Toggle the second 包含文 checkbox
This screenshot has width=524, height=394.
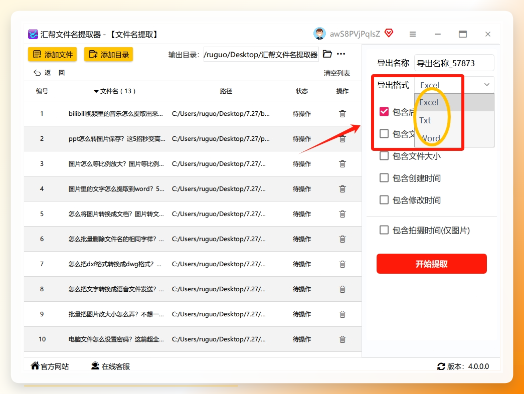pyautogui.click(x=384, y=134)
